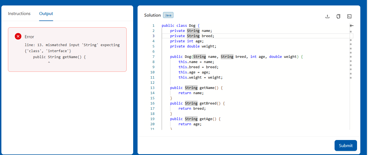Click the Dog constructor signature line
The height and width of the screenshot is (155, 368).
[x=236, y=57]
